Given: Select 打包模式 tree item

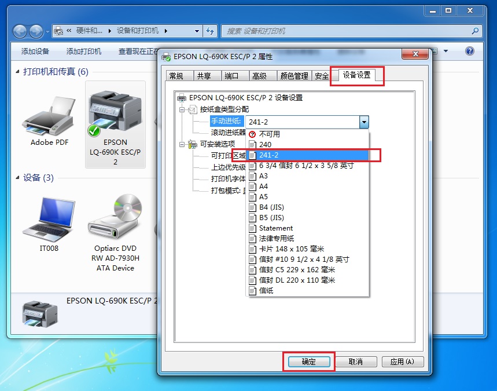Looking at the screenshot, I should pyautogui.click(x=228, y=191).
